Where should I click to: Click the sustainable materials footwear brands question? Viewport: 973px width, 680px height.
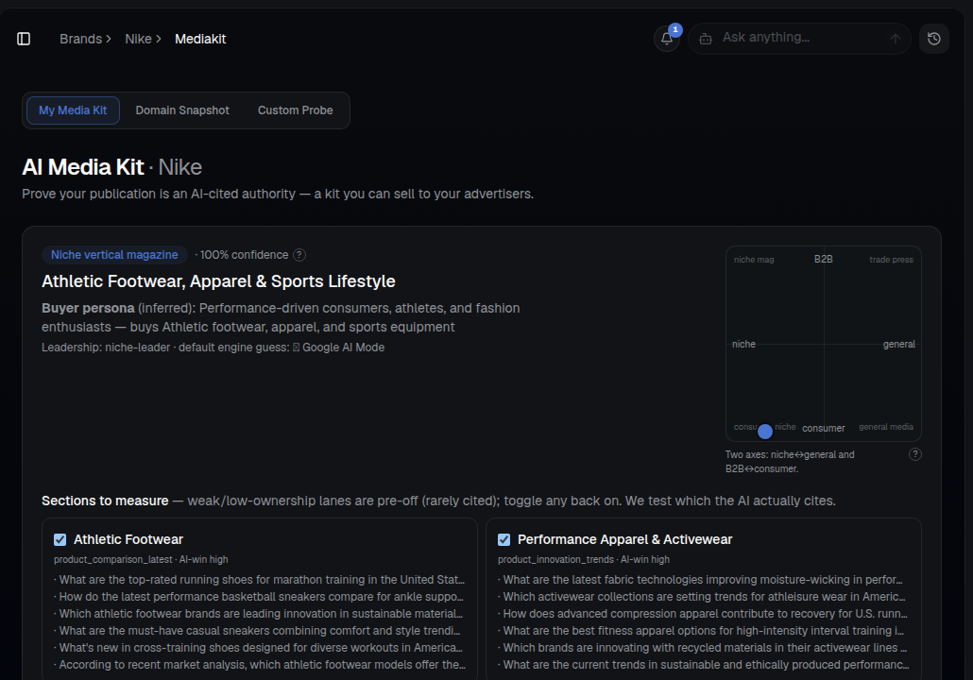261,614
